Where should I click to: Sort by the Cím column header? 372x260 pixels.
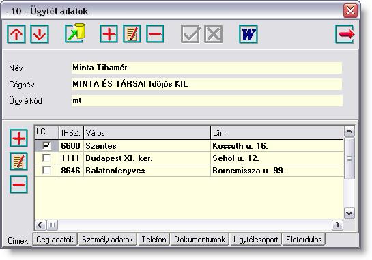point(277,132)
